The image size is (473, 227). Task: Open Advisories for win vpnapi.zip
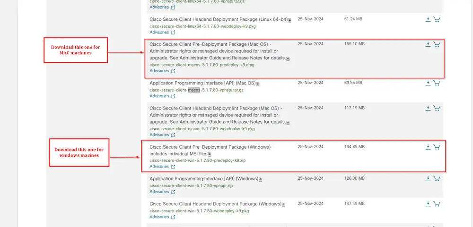162,192
